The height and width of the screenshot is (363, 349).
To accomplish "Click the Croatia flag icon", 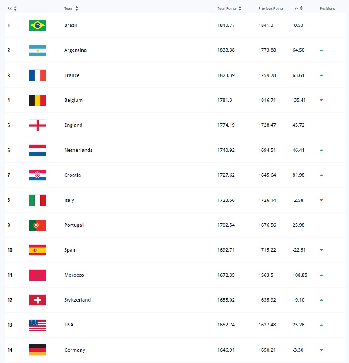I will pyautogui.click(x=37, y=175).
